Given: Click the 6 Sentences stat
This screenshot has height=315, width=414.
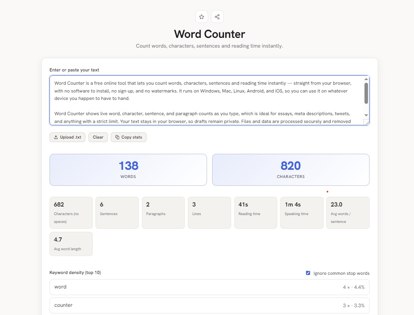Looking at the screenshot, I should tap(117, 212).
